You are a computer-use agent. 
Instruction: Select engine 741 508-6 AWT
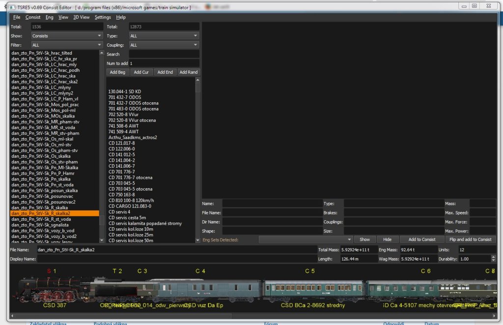tap(123, 126)
